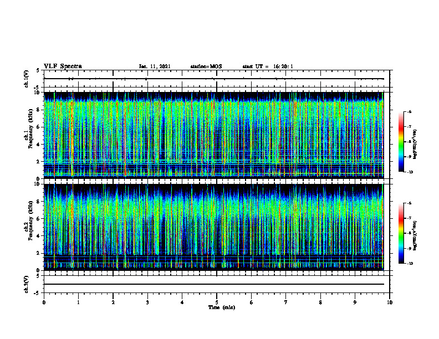Image resolution: width=439 pixels, height=339 pixels.
Task: Click the ch.1 spectrogram plot area
Action: tap(214, 135)
